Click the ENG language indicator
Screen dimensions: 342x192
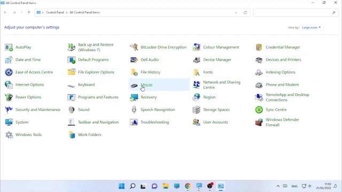(x=294, y=186)
